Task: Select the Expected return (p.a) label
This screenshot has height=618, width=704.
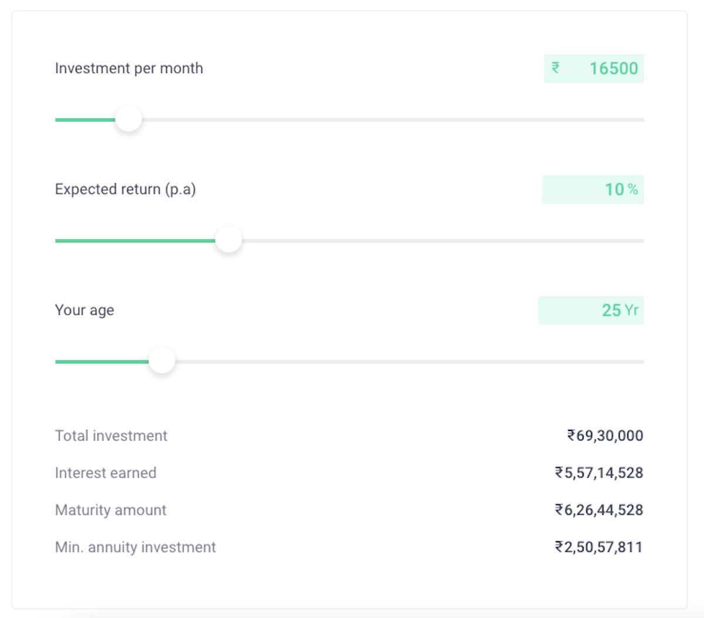Action: click(x=126, y=189)
